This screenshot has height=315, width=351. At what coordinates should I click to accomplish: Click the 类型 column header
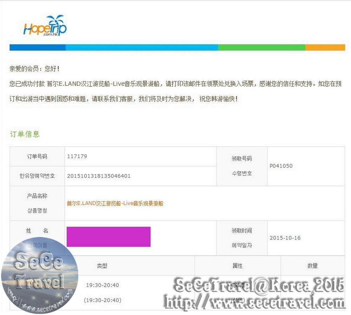pyautogui.click(x=102, y=266)
